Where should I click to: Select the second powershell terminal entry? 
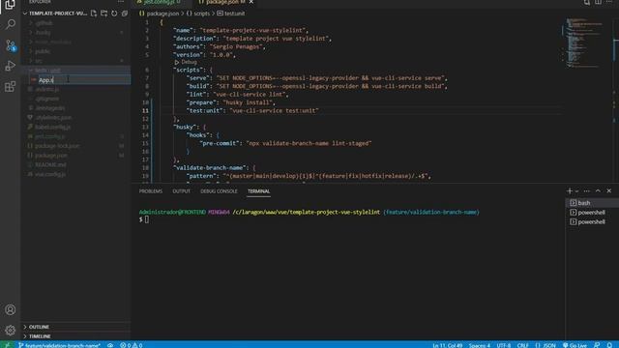(x=592, y=221)
